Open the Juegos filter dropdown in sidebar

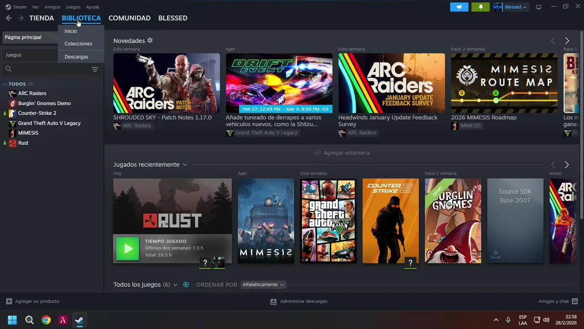(x=30, y=55)
